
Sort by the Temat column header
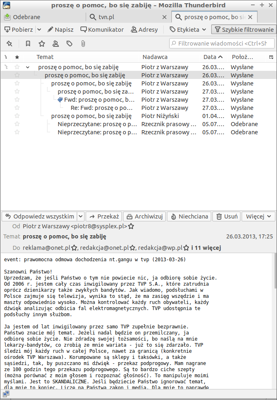coord(45,57)
